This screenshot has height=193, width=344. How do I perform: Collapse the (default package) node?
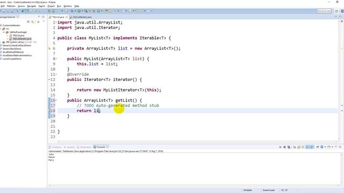pyautogui.click(x=4, y=32)
